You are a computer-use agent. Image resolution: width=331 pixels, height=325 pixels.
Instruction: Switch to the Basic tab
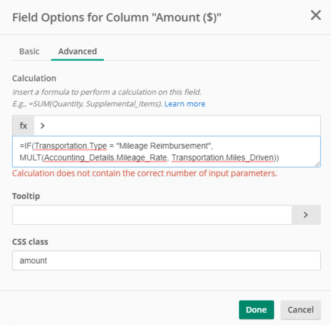coord(29,52)
